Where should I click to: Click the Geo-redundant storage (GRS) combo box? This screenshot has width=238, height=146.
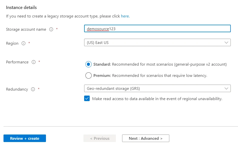point(157,88)
